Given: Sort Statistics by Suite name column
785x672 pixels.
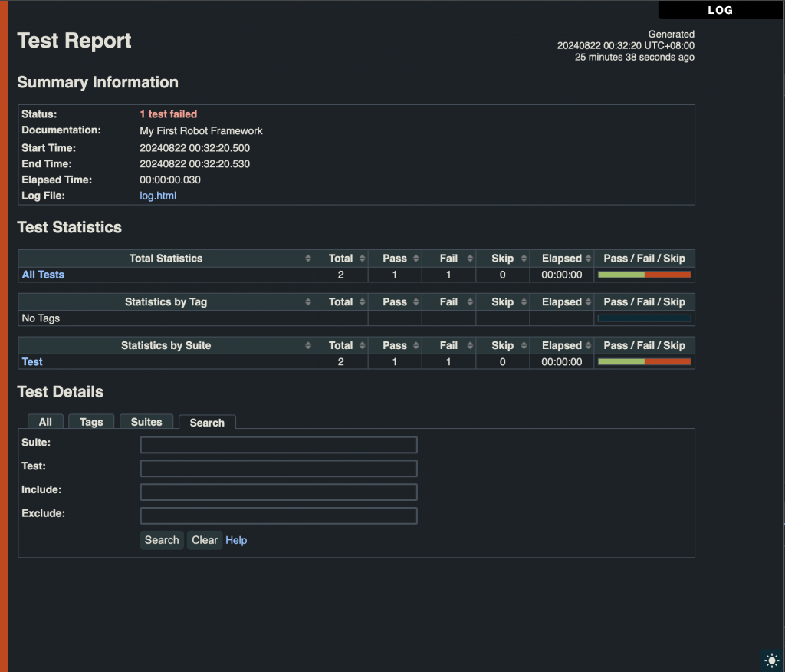Looking at the screenshot, I should [x=166, y=345].
